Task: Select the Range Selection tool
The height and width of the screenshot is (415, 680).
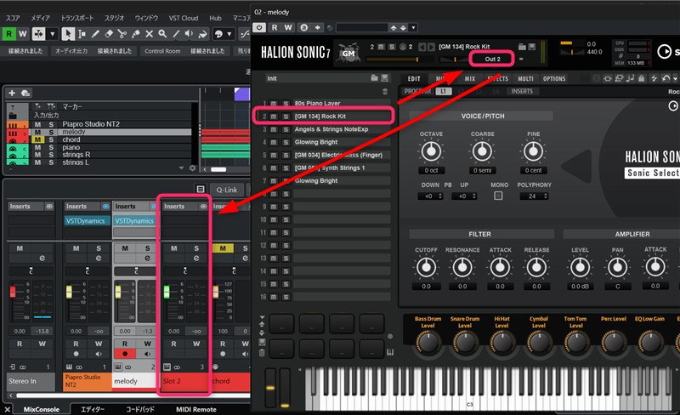Action: [82, 34]
